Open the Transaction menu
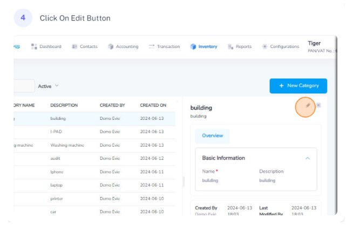Screen dimensions: 353x225 164,46
